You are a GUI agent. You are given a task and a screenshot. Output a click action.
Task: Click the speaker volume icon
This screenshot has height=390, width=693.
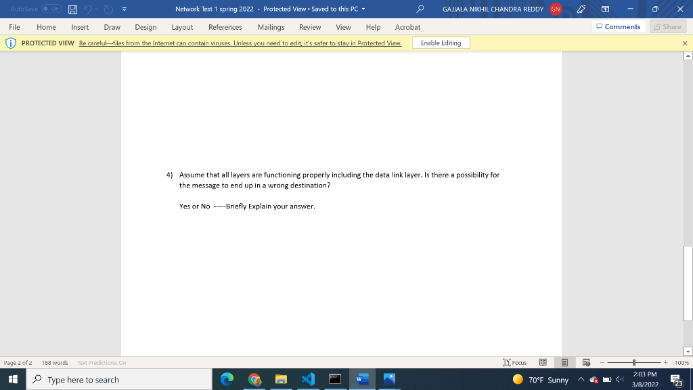620,379
